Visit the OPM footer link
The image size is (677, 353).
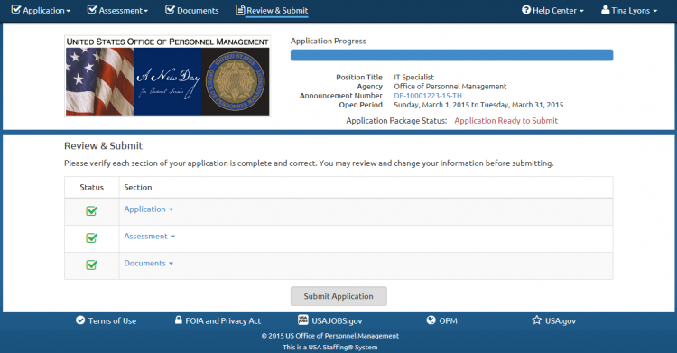(448, 321)
